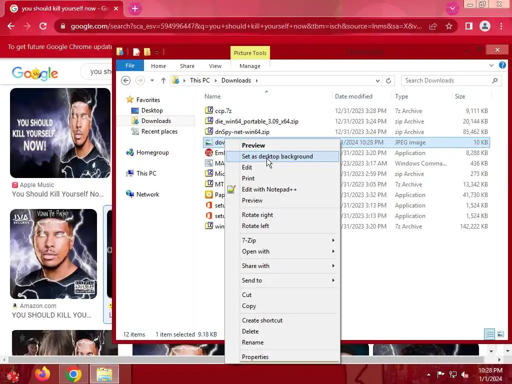The width and height of the screenshot is (512, 384).
Task: Open File Explorer taskbar button
Action: pyautogui.click(x=104, y=374)
